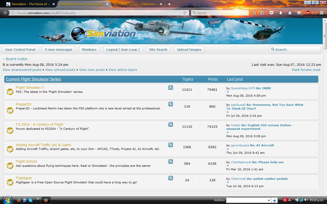View unread posts
Viewport: 327px width, 204px height.
coord(60,70)
